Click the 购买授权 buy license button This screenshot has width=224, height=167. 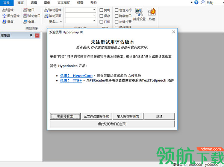65,116
